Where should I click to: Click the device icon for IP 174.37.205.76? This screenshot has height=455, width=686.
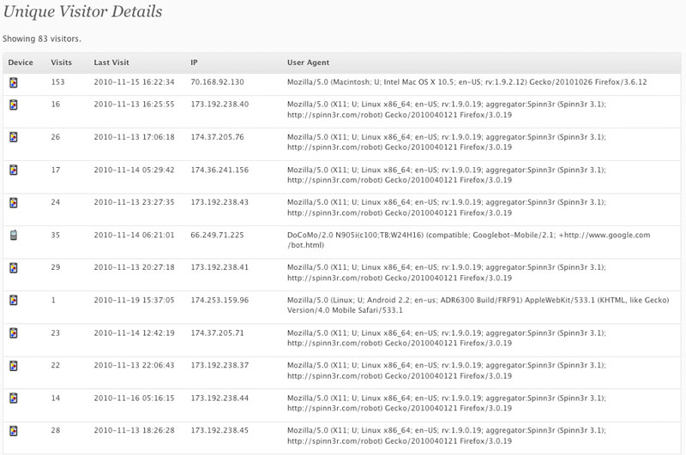(x=14, y=137)
